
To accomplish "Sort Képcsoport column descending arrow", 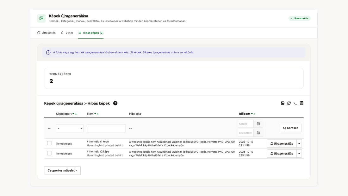I will [73, 114].
